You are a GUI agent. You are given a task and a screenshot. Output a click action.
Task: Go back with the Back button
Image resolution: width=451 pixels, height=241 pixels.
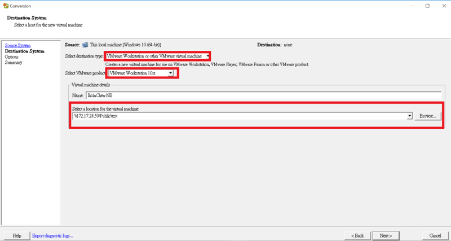(357, 235)
